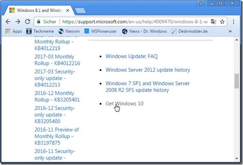The height and width of the screenshot is (165, 243).
Task: Bookmark this page with the star
Action: coord(222,22)
